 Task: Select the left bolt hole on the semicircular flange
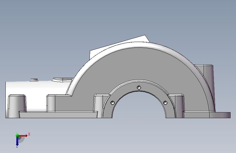click(112, 103)
